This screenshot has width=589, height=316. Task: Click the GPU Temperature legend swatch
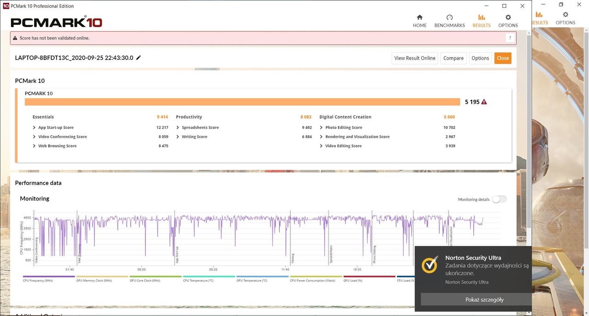pyautogui.click(x=262, y=277)
